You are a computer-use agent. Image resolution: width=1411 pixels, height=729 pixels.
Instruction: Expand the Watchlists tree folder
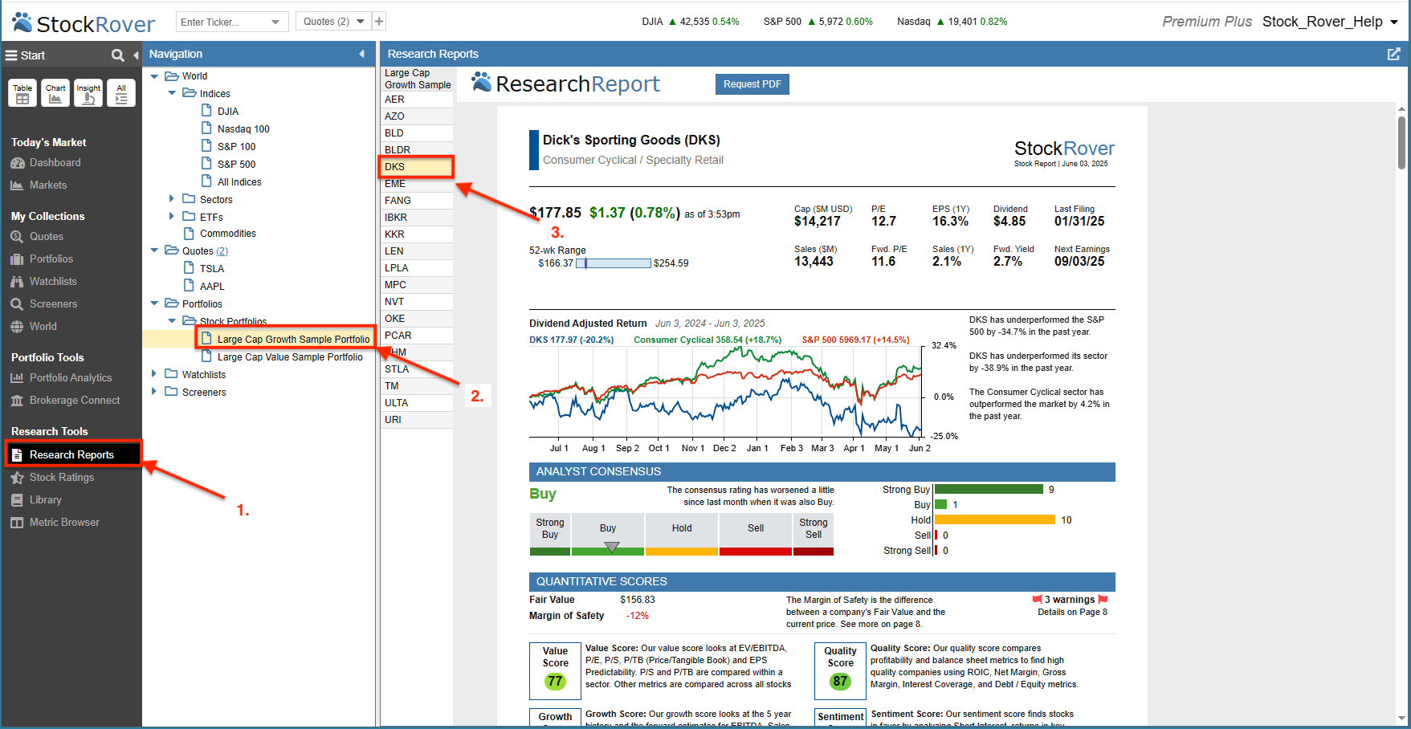[x=154, y=373]
